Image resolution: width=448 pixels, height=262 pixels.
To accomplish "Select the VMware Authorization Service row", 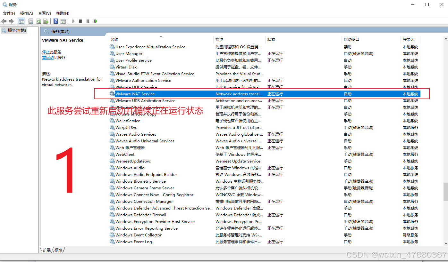I will 265,80.
